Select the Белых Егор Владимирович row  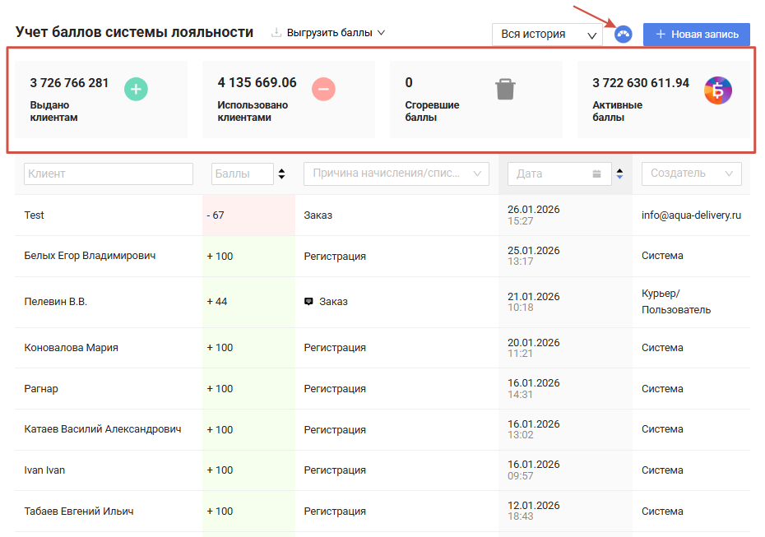tap(90, 256)
